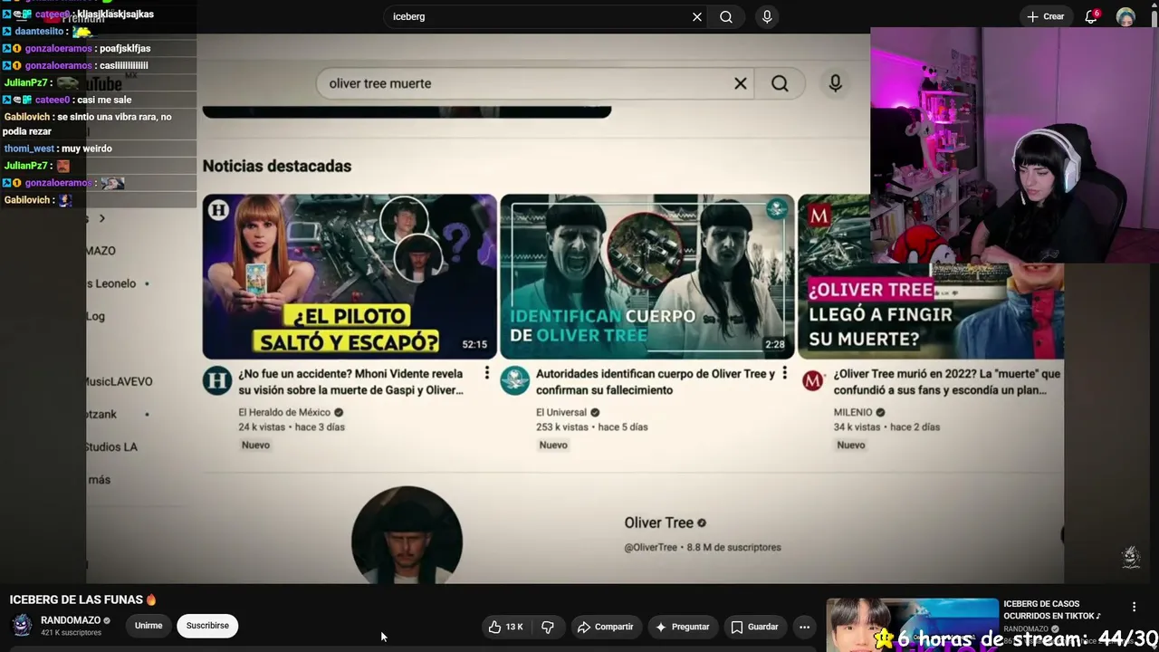Open three-dot menu of the "Autoridades identifican" video
Image resolution: width=1159 pixels, height=652 pixels.
tap(784, 373)
